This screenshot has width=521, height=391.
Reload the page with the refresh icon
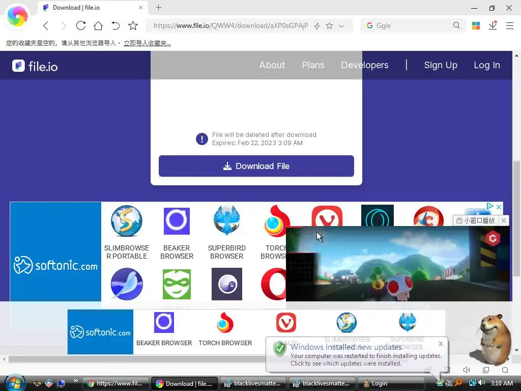pos(81,25)
